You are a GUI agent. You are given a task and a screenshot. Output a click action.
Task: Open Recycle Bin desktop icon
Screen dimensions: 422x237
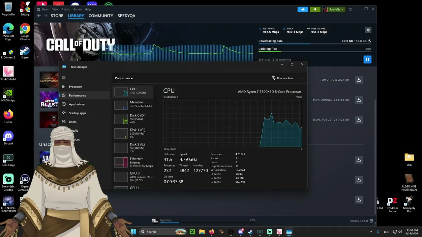[8, 9]
